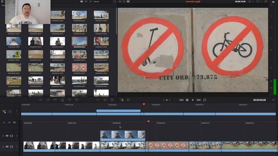Viewport: 278px width, 156px height.
Task: Switch media pool to strip view icon
Action: pos(86,1)
